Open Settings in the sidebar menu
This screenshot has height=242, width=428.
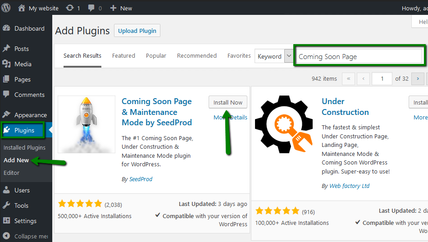click(x=26, y=221)
